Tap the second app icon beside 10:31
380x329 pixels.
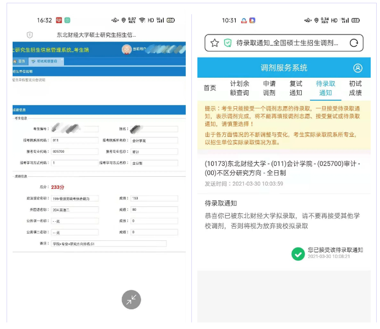tap(252, 21)
